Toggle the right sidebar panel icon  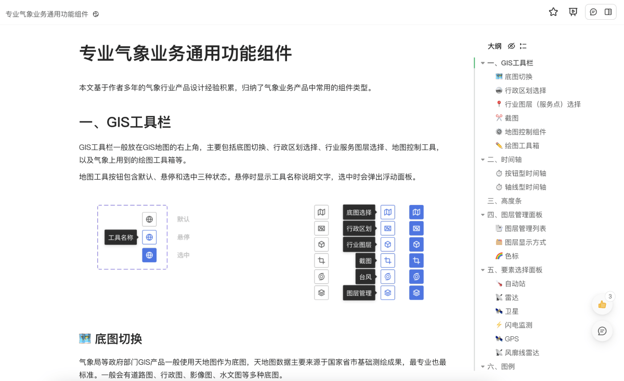[x=608, y=12]
